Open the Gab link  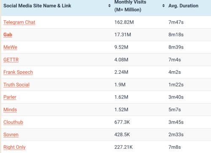coord(8,35)
